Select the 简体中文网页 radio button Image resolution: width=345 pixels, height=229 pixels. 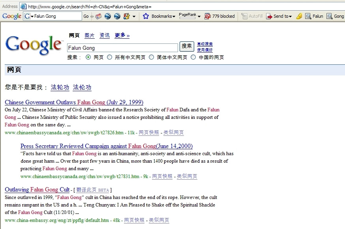pyautogui.click(x=151, y=57)
